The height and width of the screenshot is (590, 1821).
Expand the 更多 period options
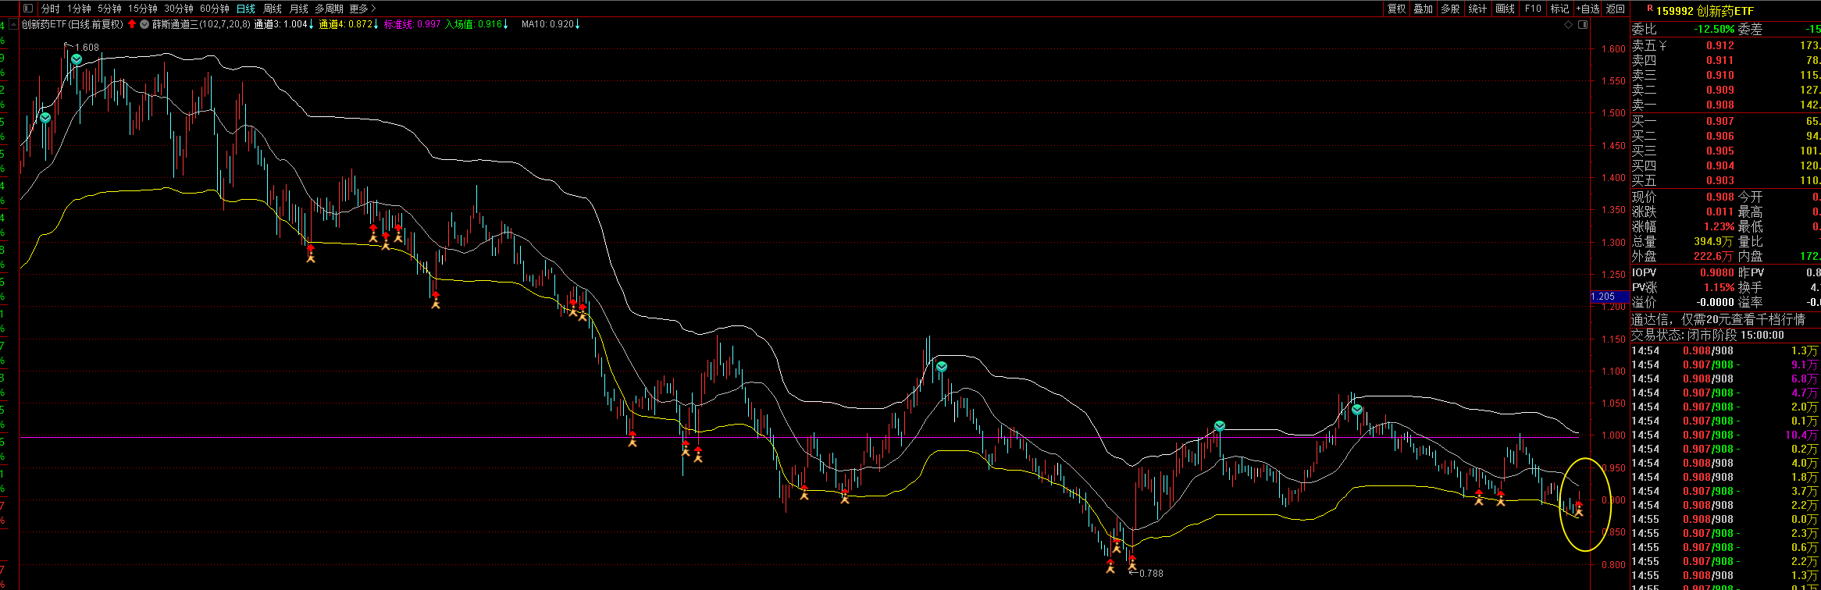[x=362, y=9]
